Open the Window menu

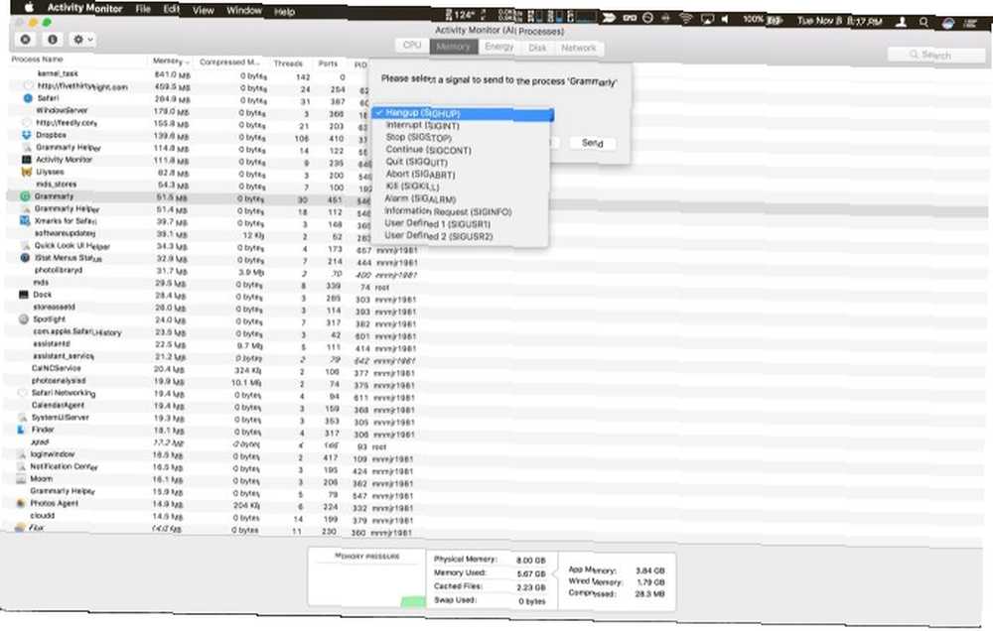[x=244, y=11]
